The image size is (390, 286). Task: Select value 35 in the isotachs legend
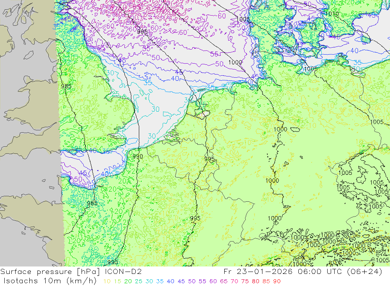tap(160, 282)
